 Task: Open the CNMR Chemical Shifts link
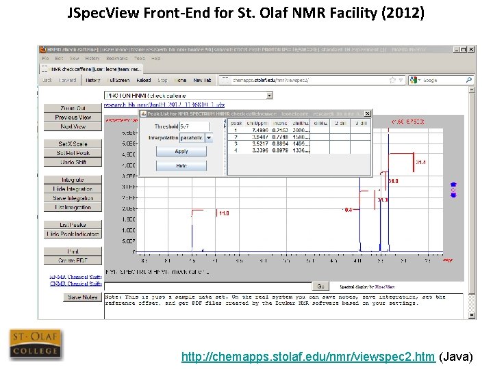[x=75, y=284]
